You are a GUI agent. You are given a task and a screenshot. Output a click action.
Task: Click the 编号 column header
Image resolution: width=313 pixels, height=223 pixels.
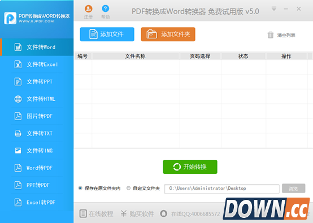82,56
